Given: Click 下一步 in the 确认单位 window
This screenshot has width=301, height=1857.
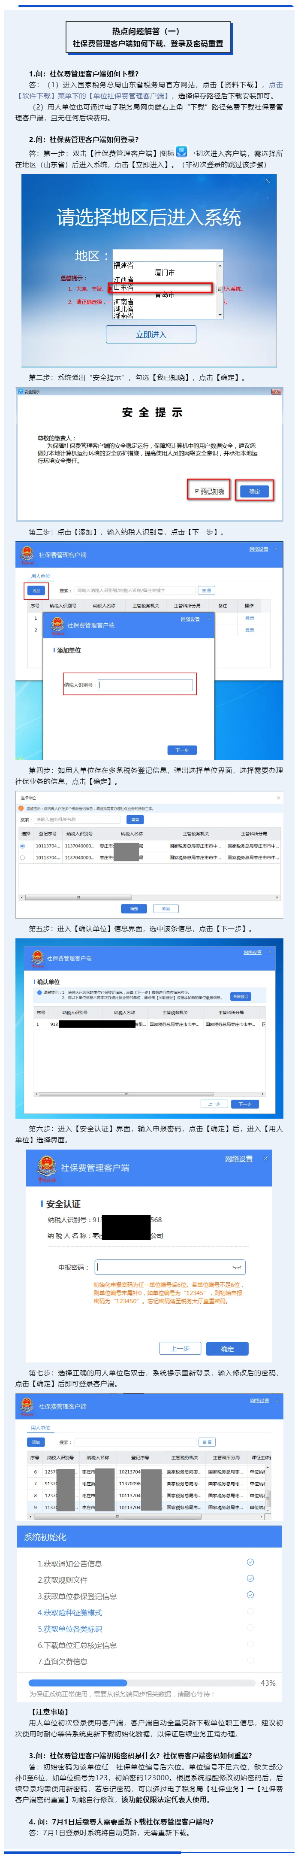Looking at the screenshot, I should [245, 1104].
